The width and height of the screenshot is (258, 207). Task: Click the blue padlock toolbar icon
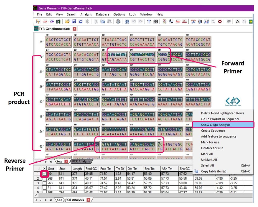point(81,22)
